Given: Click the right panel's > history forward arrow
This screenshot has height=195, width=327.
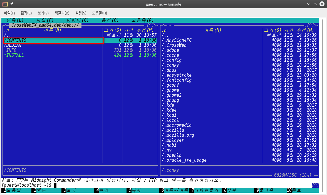Looking at the screenshot, I should pos(316,25).
